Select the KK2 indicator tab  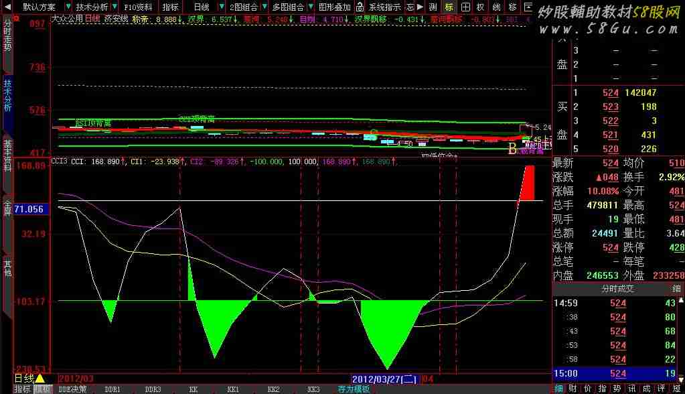[x=273, y=389]
